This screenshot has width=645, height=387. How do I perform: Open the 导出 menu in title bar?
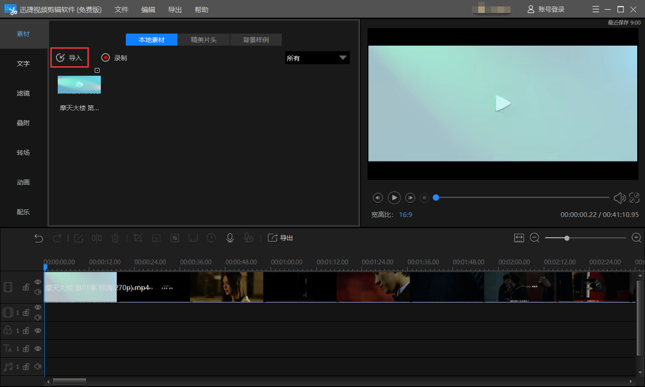[x=175, y=9]
